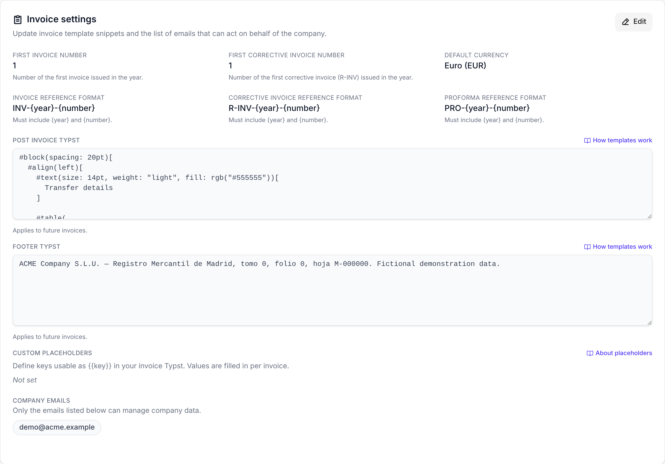This screenshot has height=464, width=665.
Task: Click resize handle of Footer Typst textarea
Action: (649, 323)
